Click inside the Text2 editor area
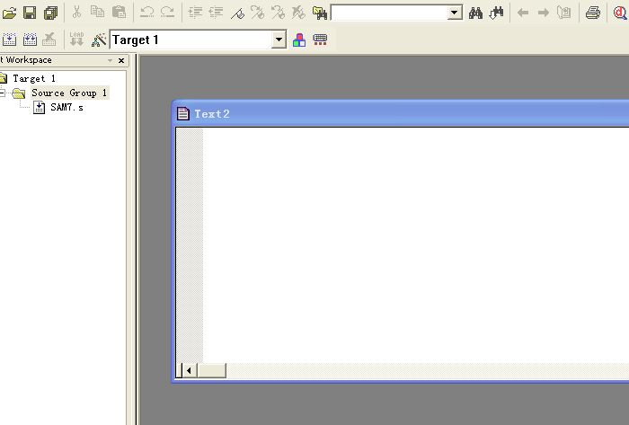The width and height of the screenshot is (629, 425). [415, 244]
